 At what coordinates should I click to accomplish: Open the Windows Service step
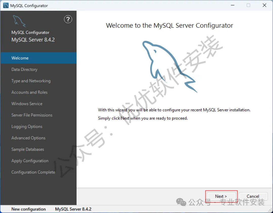pyautogui.click(x=38, y=104)
